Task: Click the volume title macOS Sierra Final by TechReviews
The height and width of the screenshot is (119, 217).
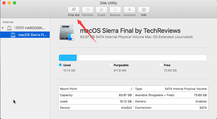Action: pos(130,30)
